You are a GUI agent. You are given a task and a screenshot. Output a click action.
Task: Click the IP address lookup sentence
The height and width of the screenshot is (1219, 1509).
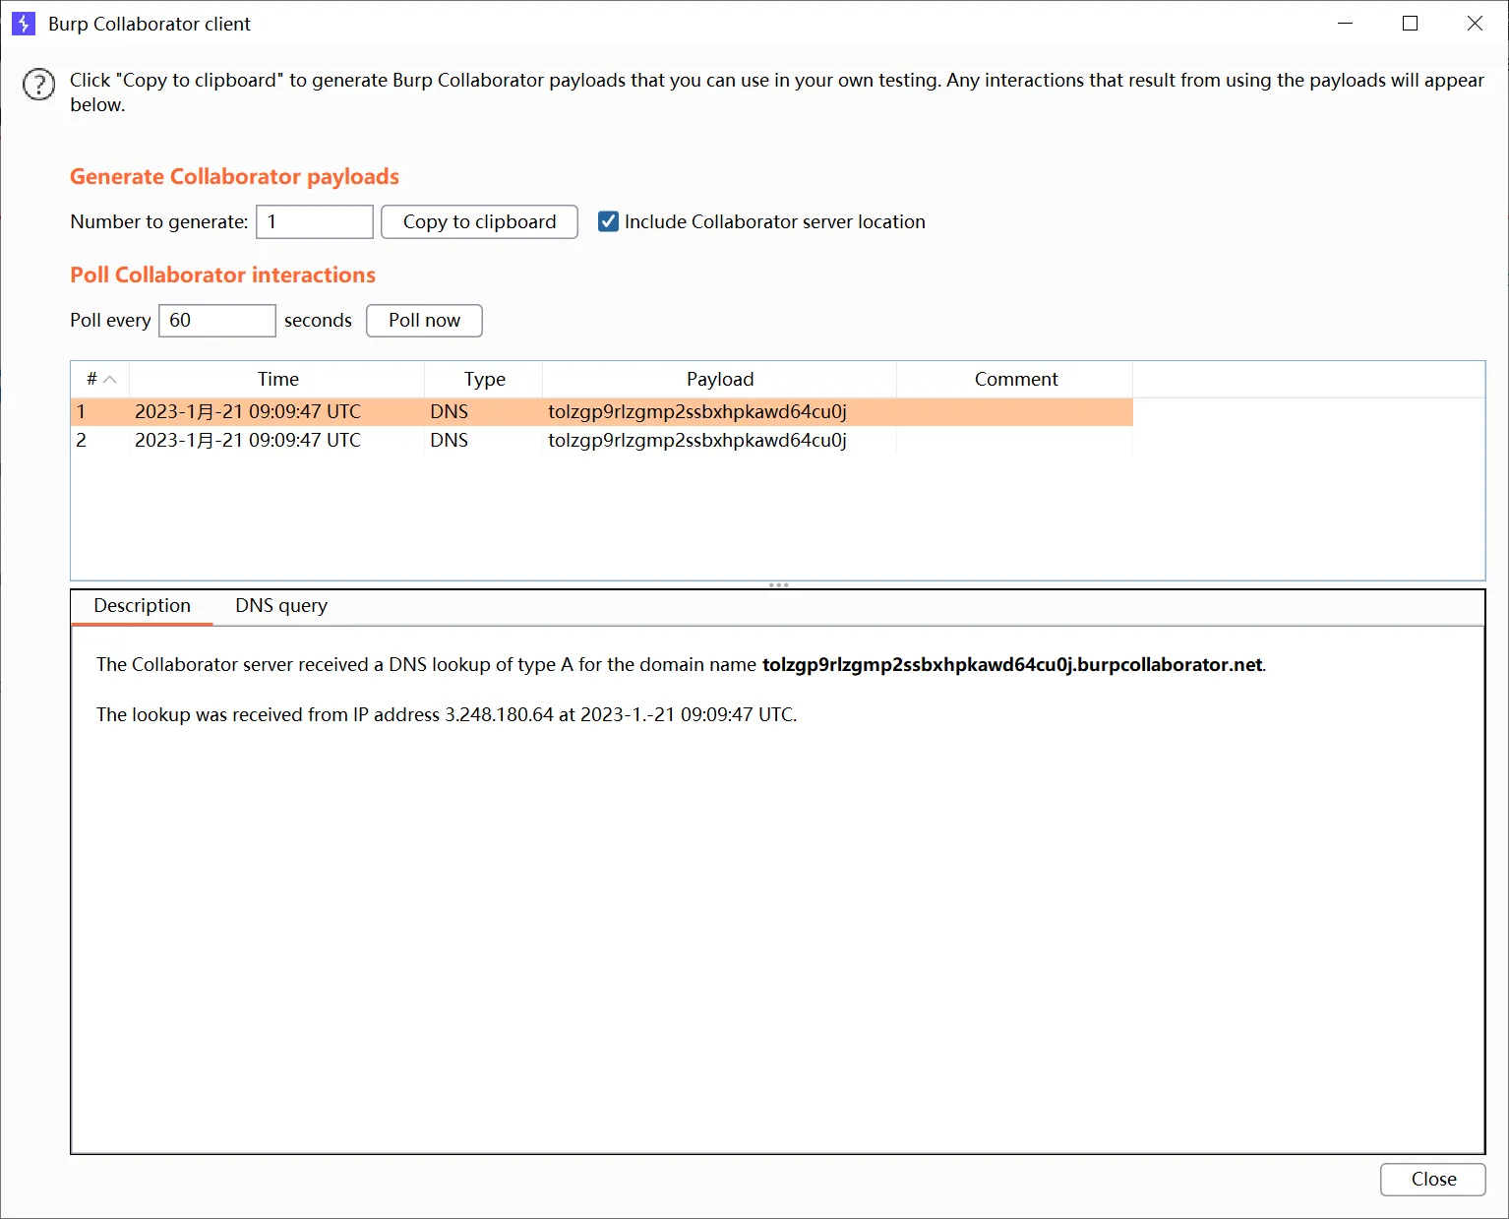point(447,715)
